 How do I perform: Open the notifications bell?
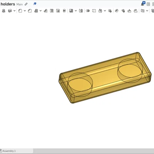tap(143, 4)
